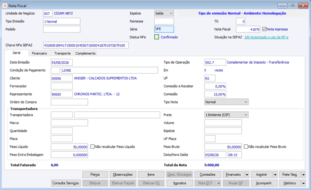The image size is (311, 190).
Task: Click the Placa input field
Action: point(62,139)
